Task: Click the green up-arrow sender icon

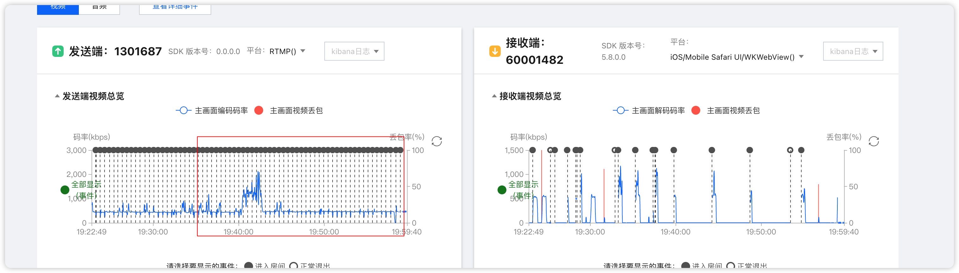Action: (58, 51)
